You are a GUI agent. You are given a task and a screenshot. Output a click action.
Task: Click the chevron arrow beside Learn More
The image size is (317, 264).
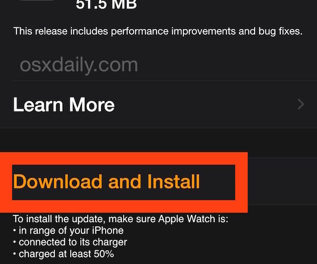tap(301, 105)
